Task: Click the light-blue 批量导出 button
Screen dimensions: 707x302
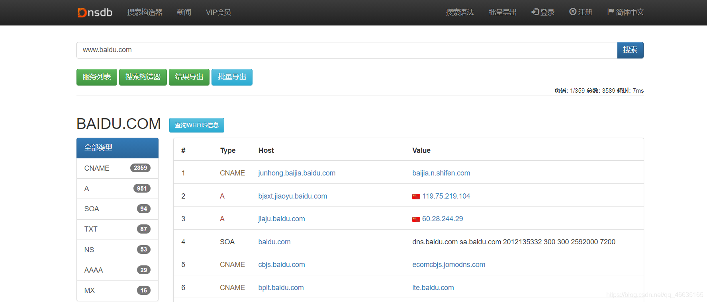Action: point(232,77)
